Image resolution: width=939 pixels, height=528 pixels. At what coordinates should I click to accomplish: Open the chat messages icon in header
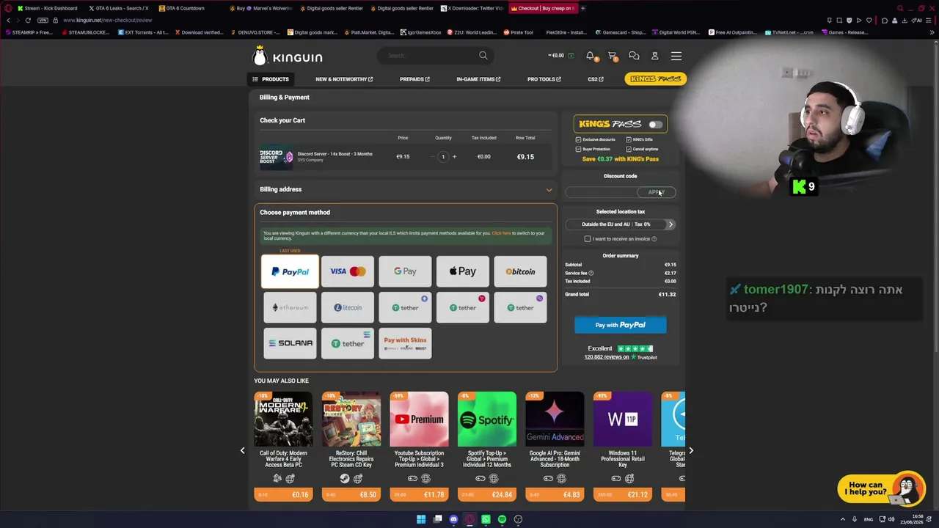click(634, 56)
